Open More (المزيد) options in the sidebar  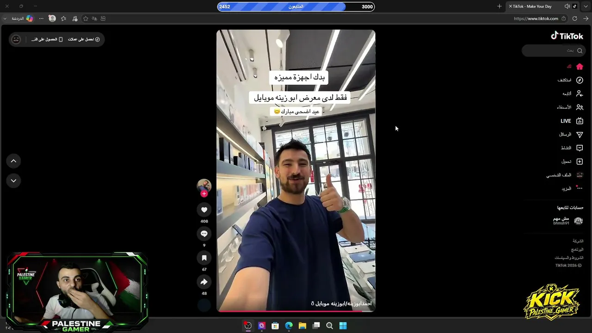point(572,189)
